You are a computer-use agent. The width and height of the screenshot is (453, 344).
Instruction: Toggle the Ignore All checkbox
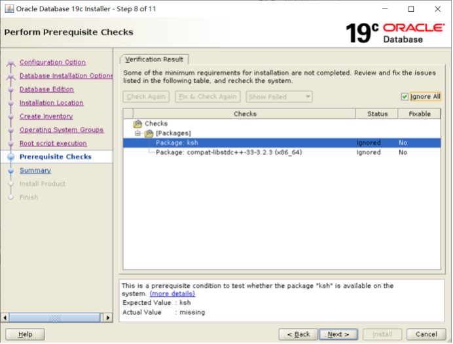point(405,97)
